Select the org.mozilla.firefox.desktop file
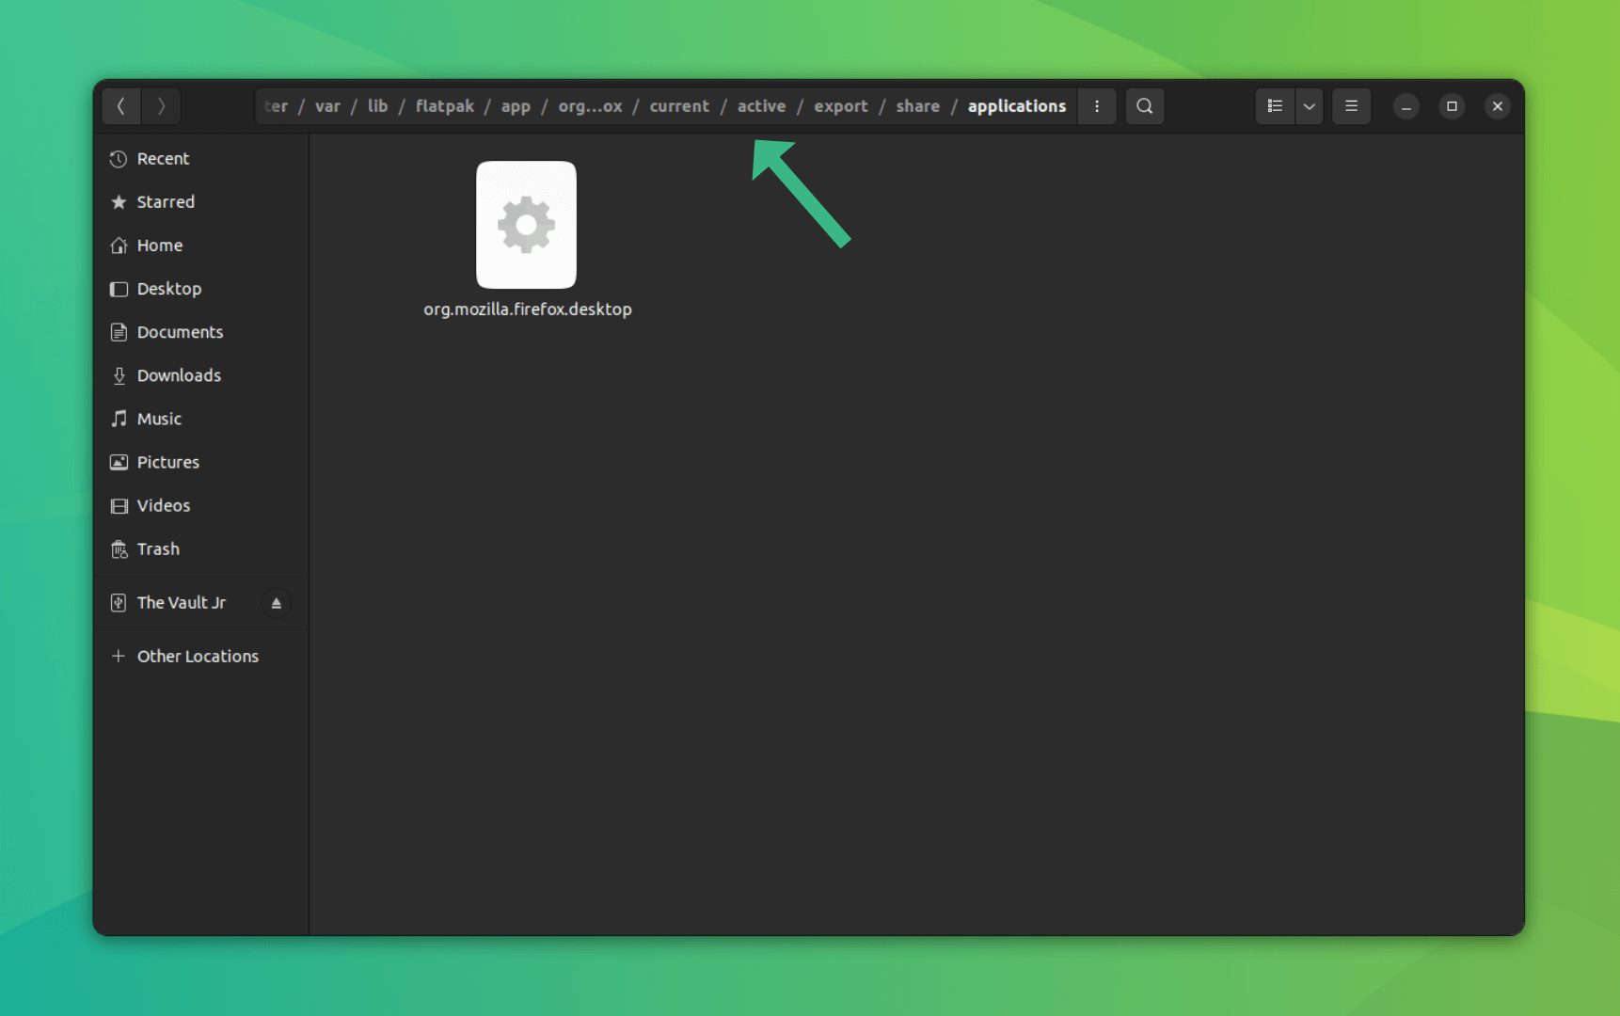1620x1016 pixels. pos(526,225)
